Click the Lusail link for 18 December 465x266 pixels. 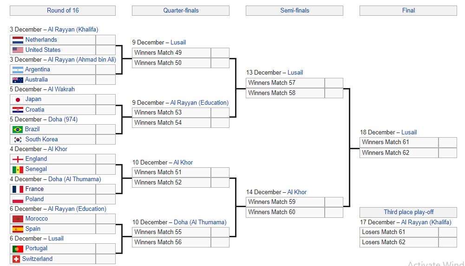pyautogui.click(x=409, y=132)
